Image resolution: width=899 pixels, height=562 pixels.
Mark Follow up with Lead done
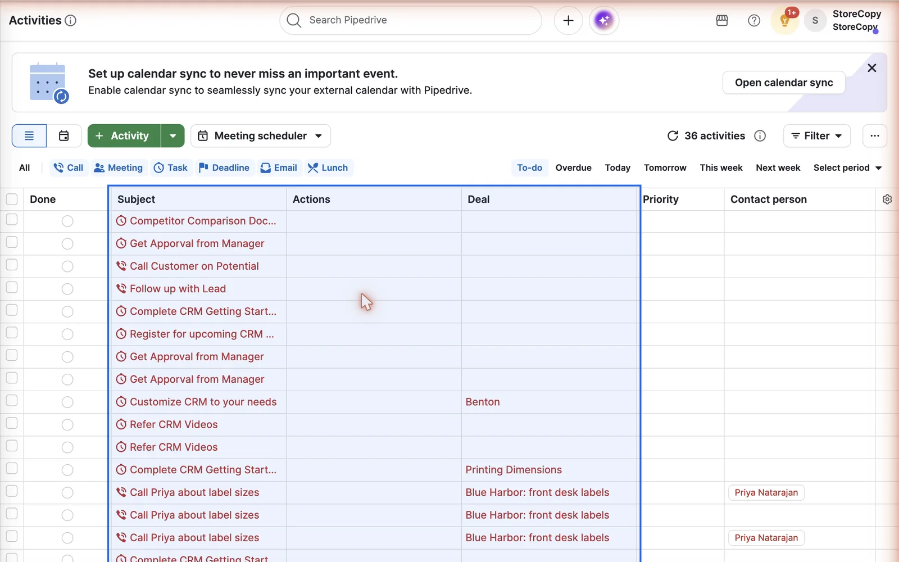(x=67, y=289)
